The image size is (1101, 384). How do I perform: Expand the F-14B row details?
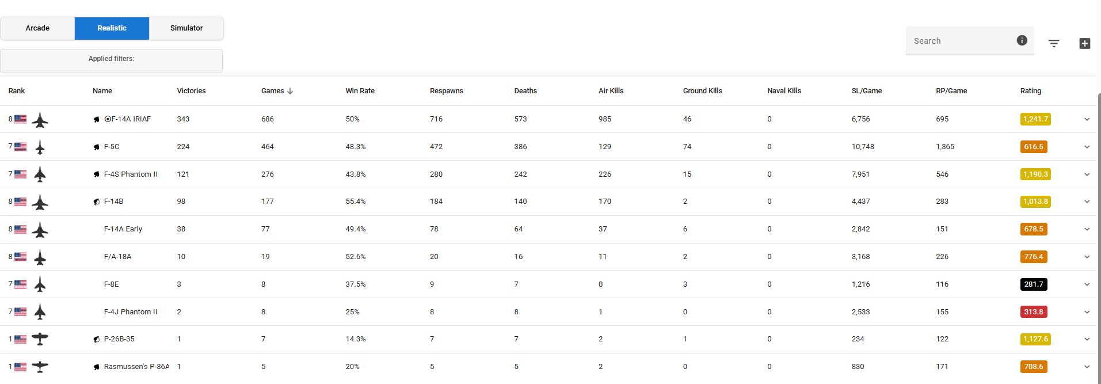1087,201
